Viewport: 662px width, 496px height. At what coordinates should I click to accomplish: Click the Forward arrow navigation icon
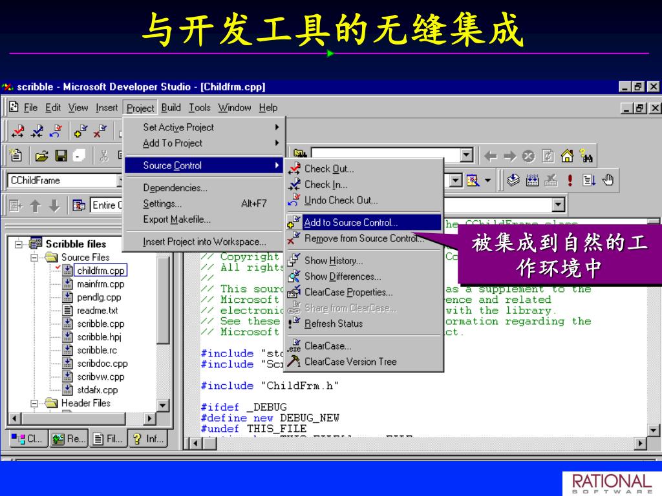click(509, 156)
